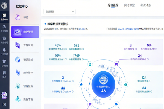Click the 行动追踪 bell icon
Viewport: 164px width, 109px height.
click(4, 51)
